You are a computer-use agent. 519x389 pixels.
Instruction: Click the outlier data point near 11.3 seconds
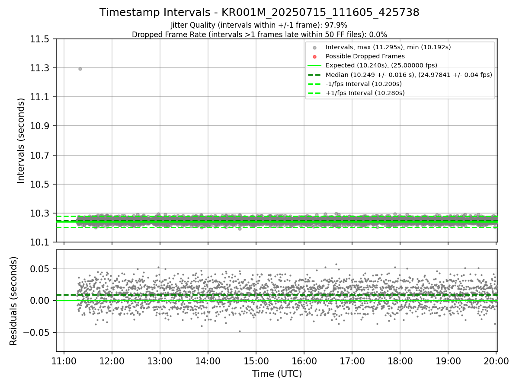(x=80, y=69)
